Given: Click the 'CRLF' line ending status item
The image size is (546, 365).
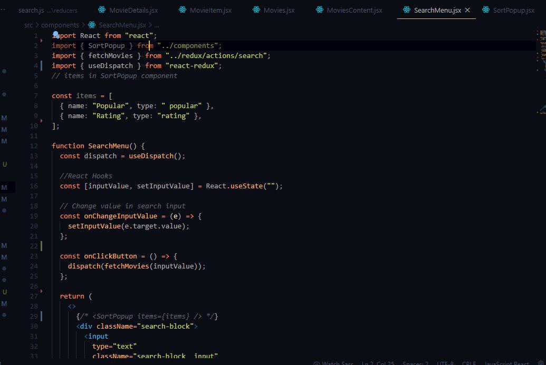Looking at the screenshot, I should coord(468,363).
